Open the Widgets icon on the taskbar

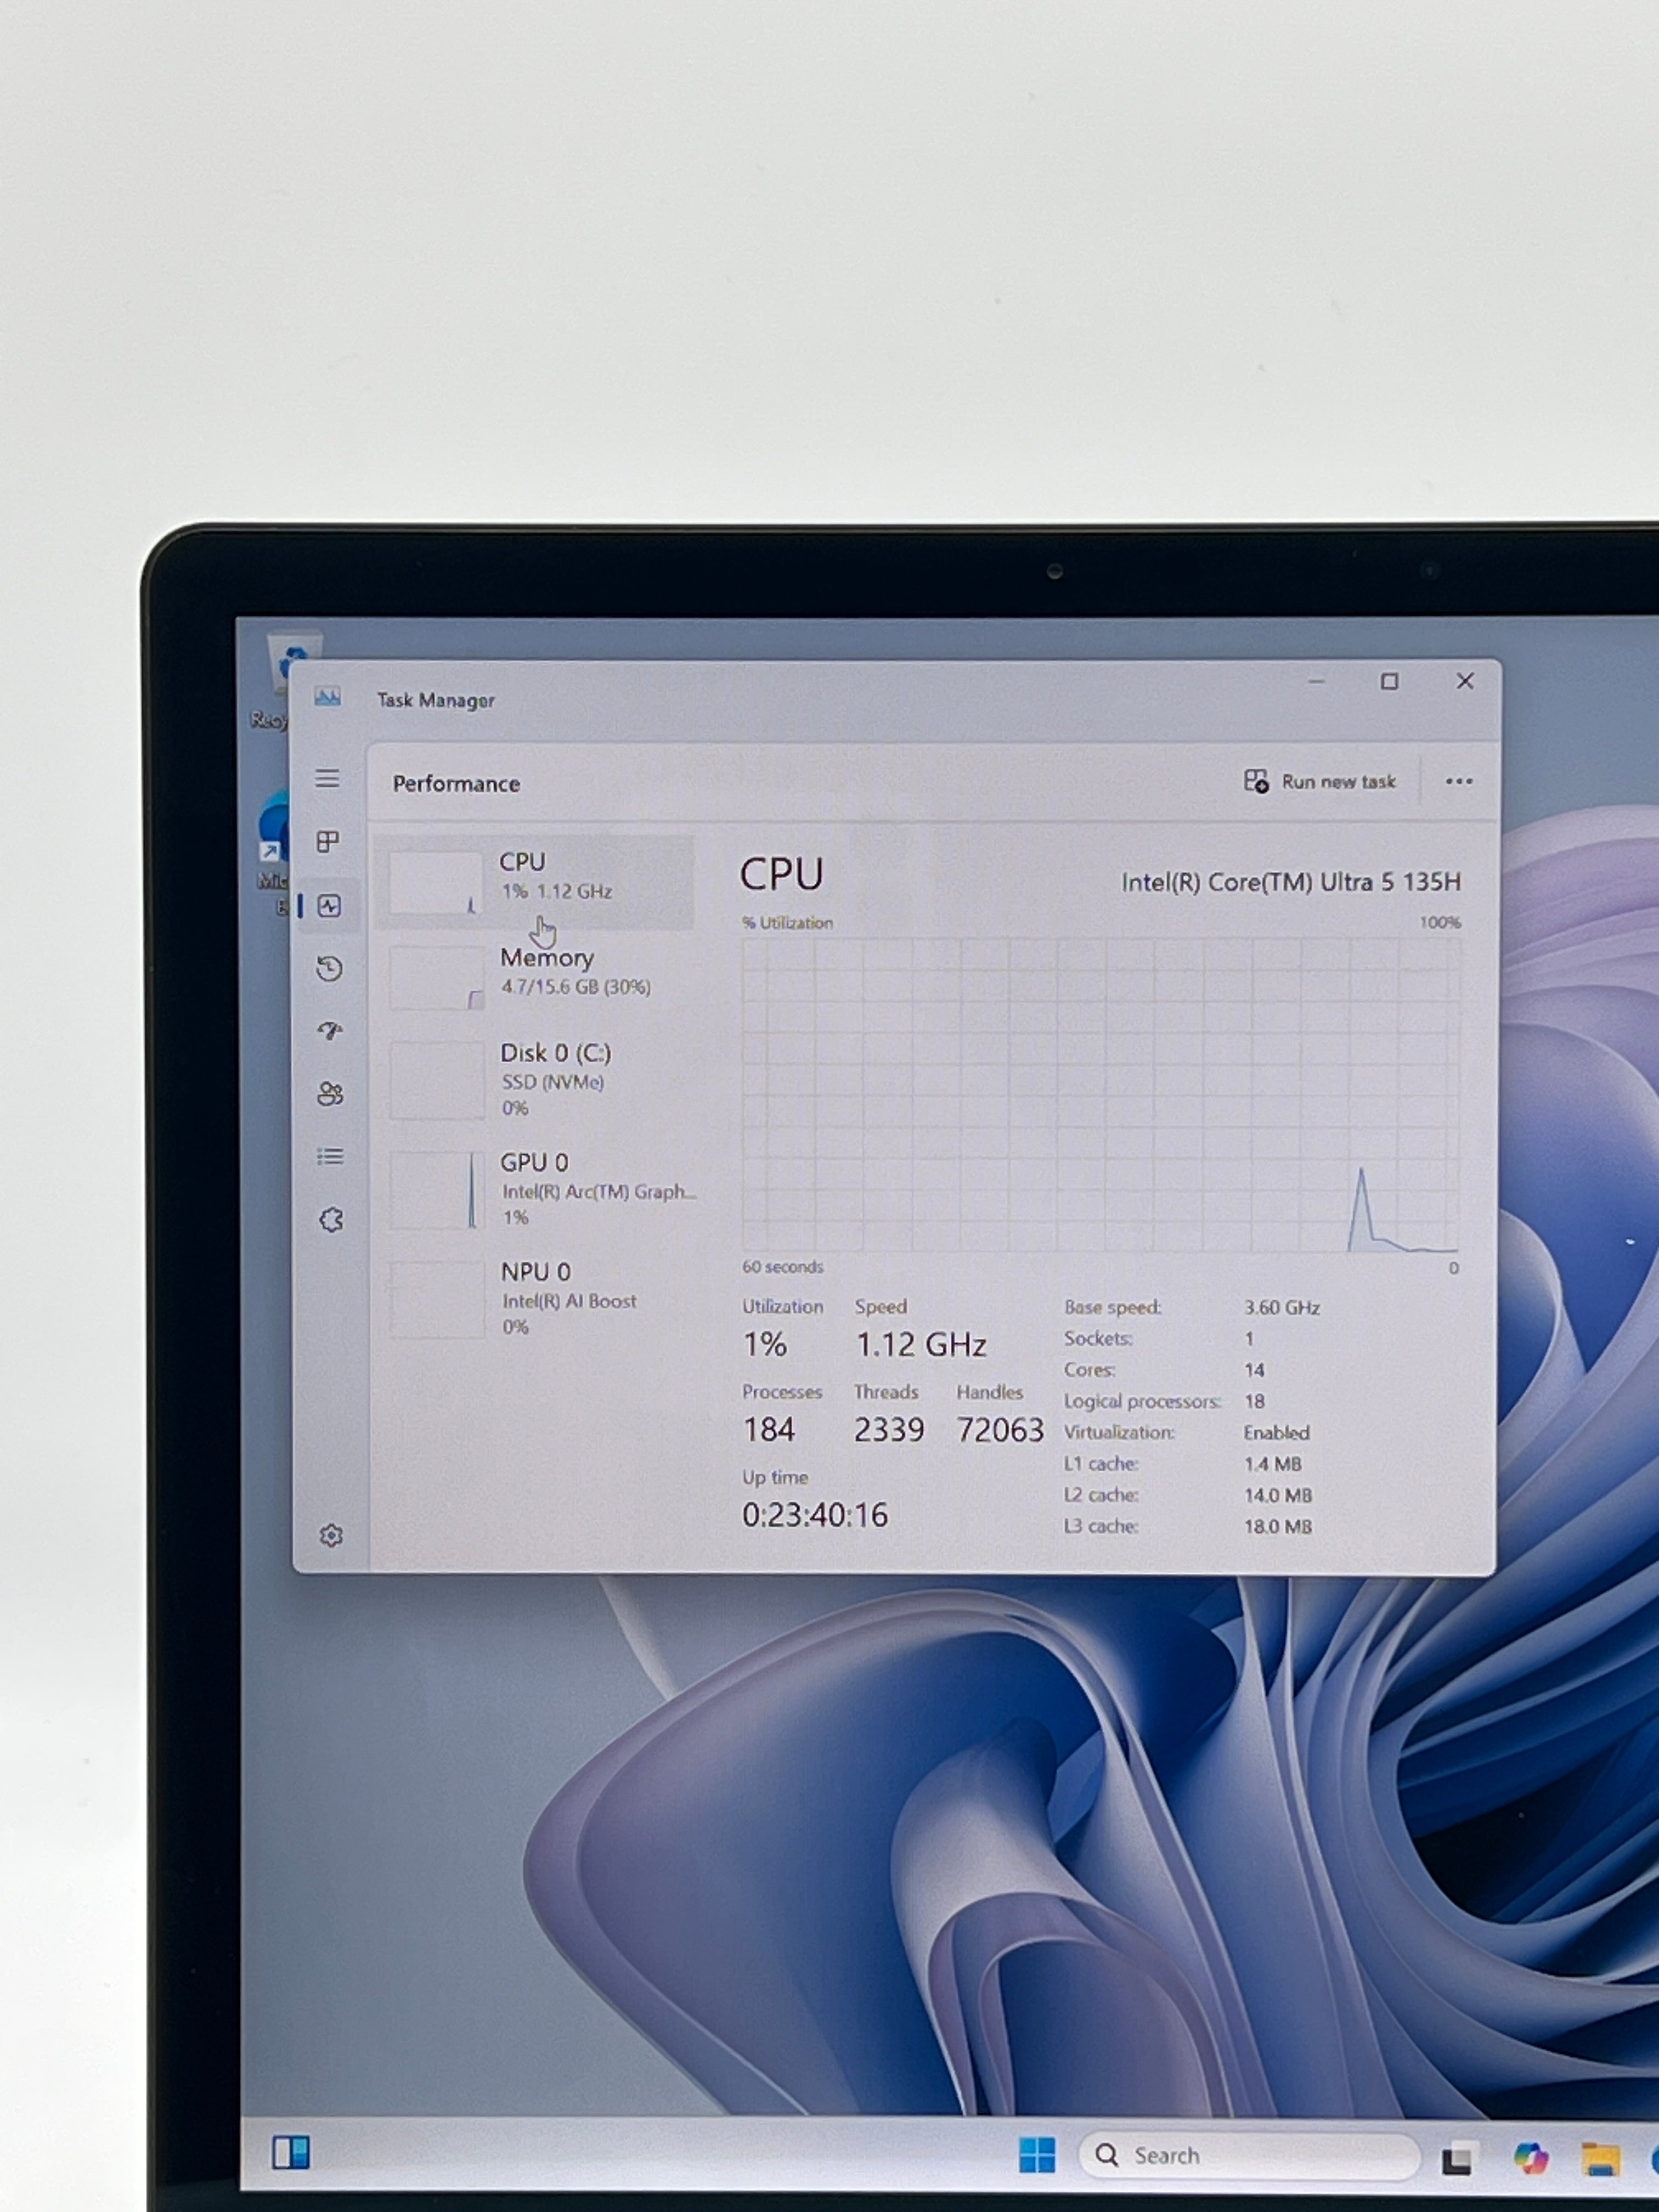coord(291,2152)
